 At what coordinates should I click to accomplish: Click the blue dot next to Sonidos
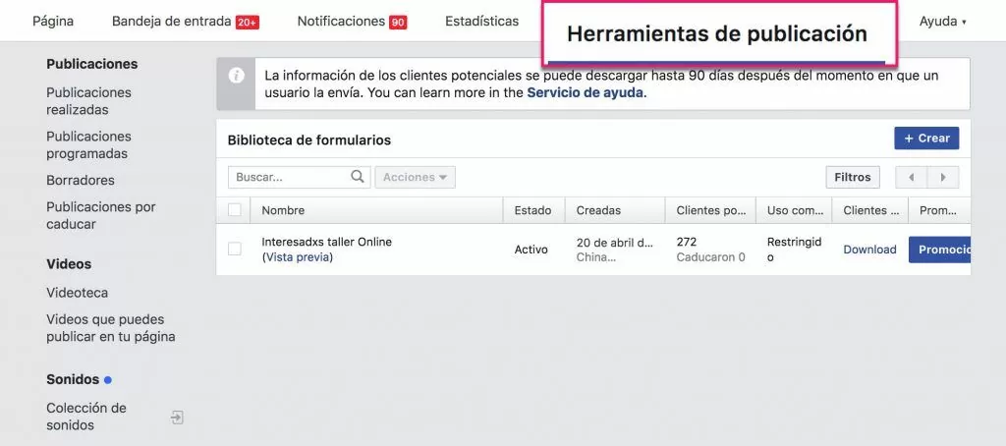pyautogui.click(x=108, y=380)
